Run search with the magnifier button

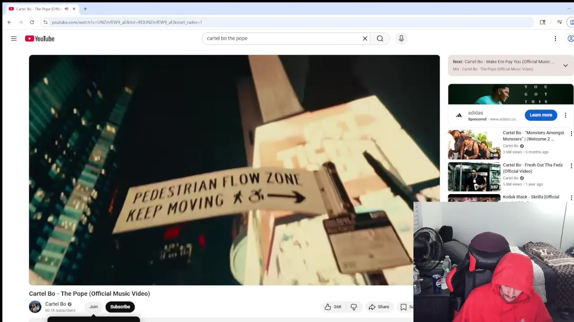click(380, 38)
